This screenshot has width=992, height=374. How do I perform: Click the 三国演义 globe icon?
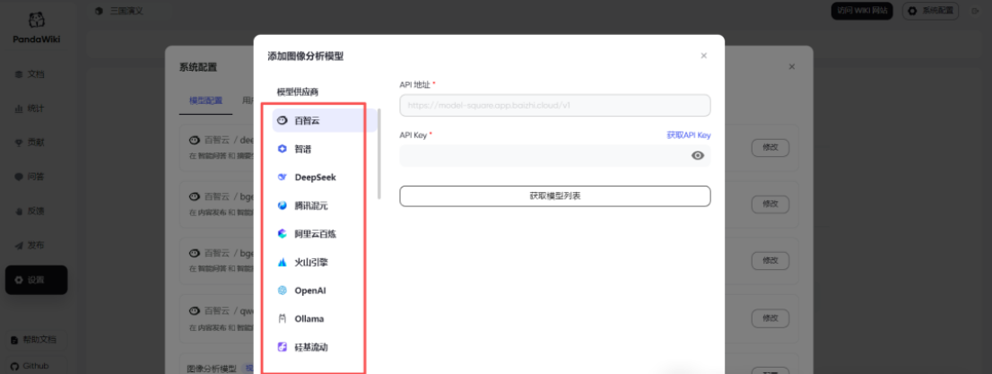[x=99, y=11]
